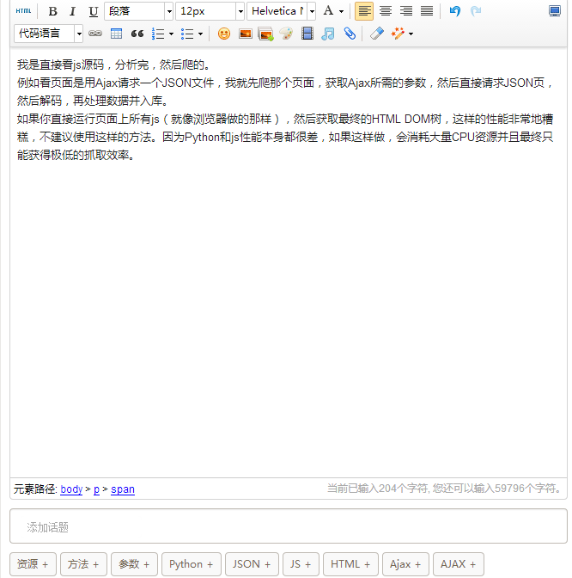Attach a file with paperclip icon
The height and width of the screenshot is (578, 572).
(350, 34)
